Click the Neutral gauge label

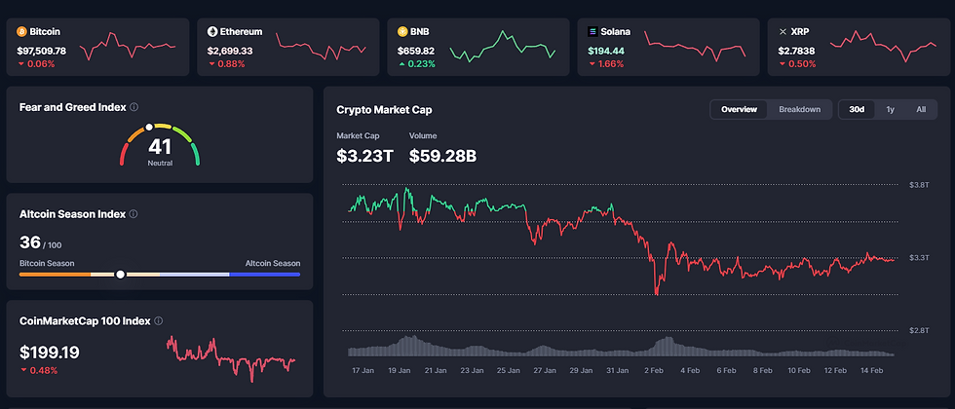[x=160, y=164]
